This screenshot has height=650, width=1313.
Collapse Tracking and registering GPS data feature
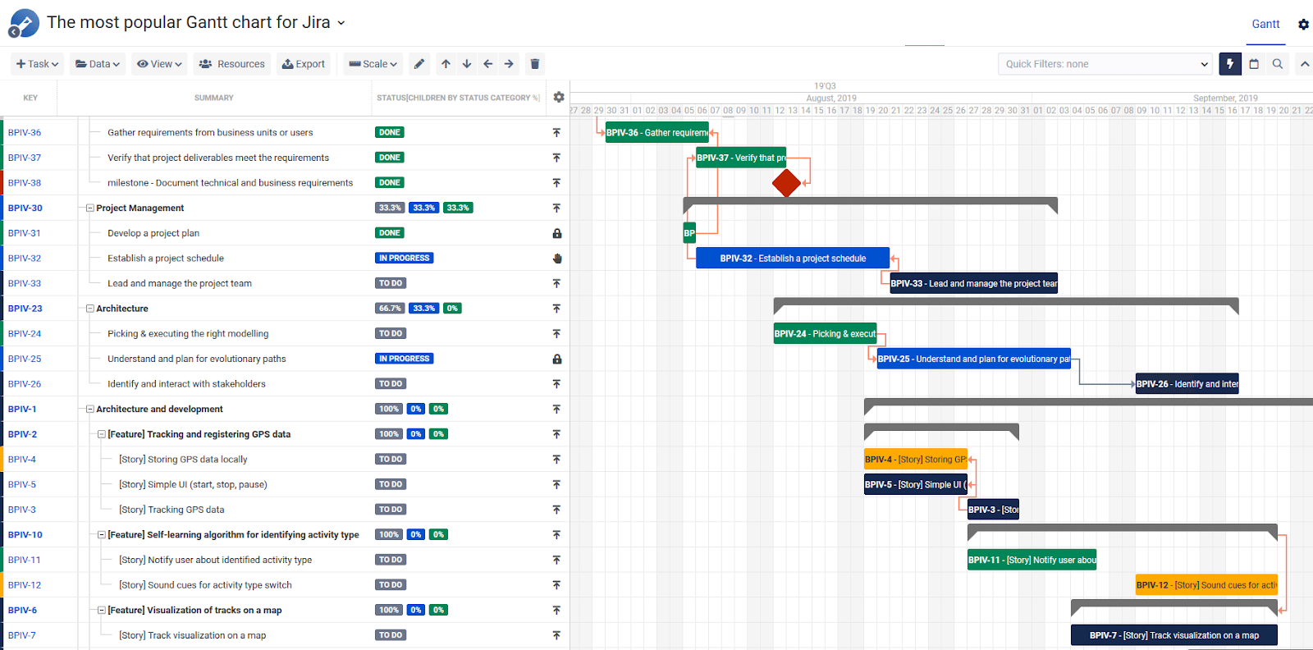pos(102,434)
